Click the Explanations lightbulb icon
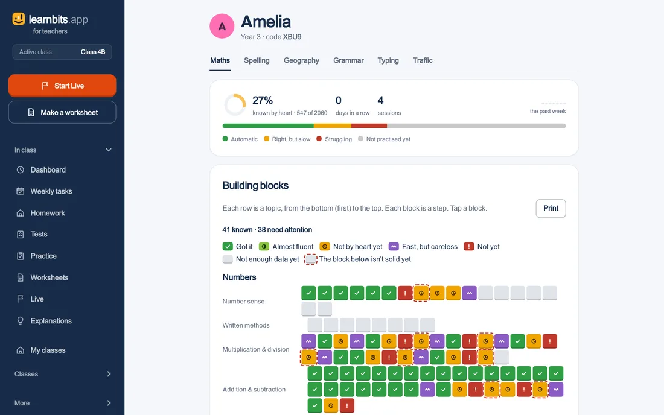Image resolution: width=664 pixels, height=415 pixels. pos(21,321)
